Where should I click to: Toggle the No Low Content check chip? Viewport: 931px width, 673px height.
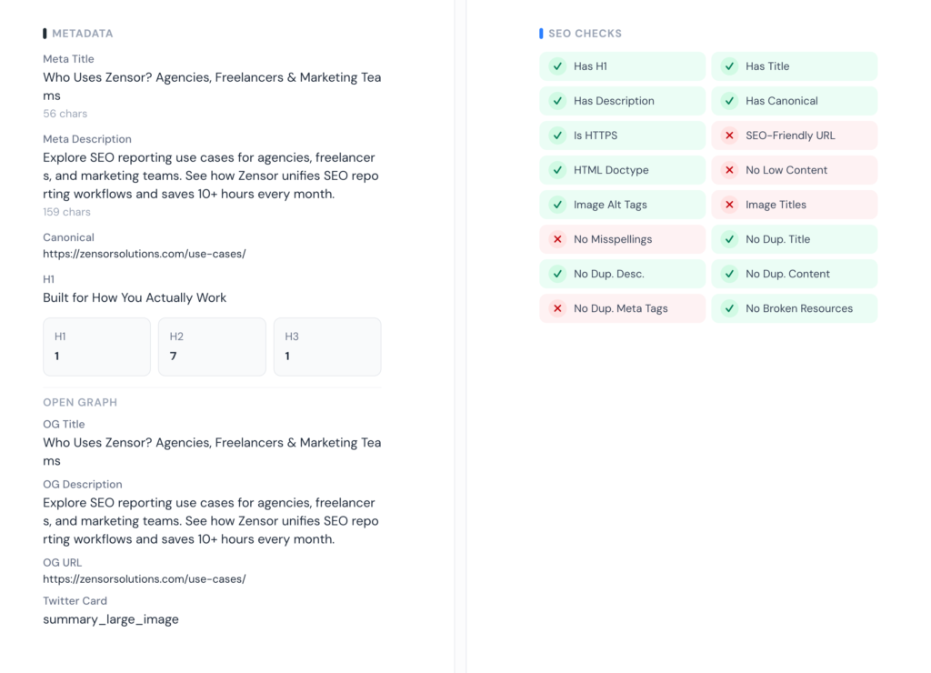coord(794,170)
